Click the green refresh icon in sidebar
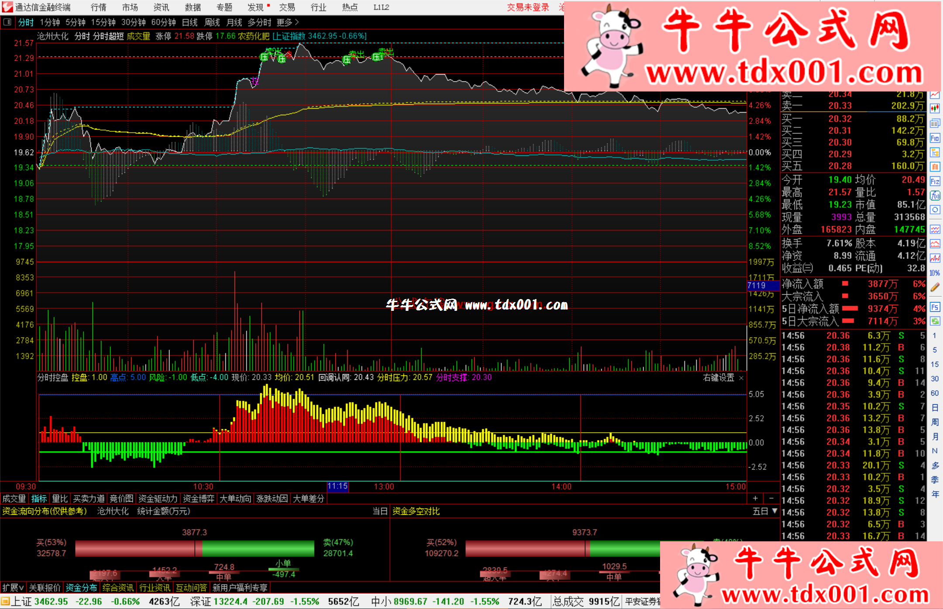Screen dimensions: 943x609 coord(935,321)
